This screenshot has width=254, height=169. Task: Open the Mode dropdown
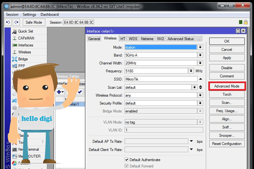click(x=200, y=47)
